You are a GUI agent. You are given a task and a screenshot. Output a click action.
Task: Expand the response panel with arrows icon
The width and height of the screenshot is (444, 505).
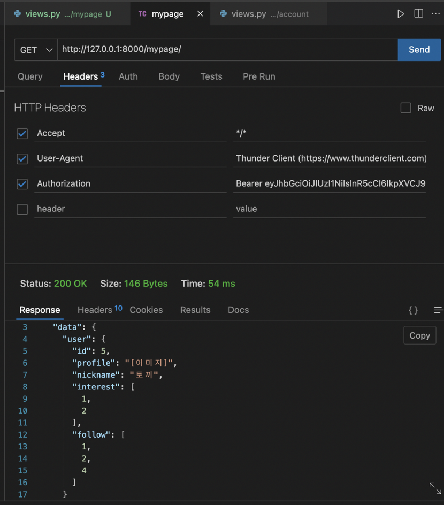435,488
